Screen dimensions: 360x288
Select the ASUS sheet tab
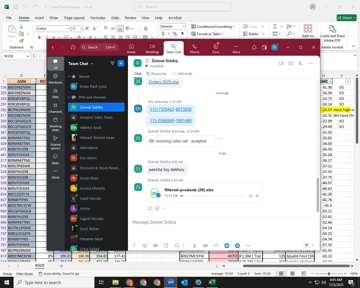[x=40, y=265]
